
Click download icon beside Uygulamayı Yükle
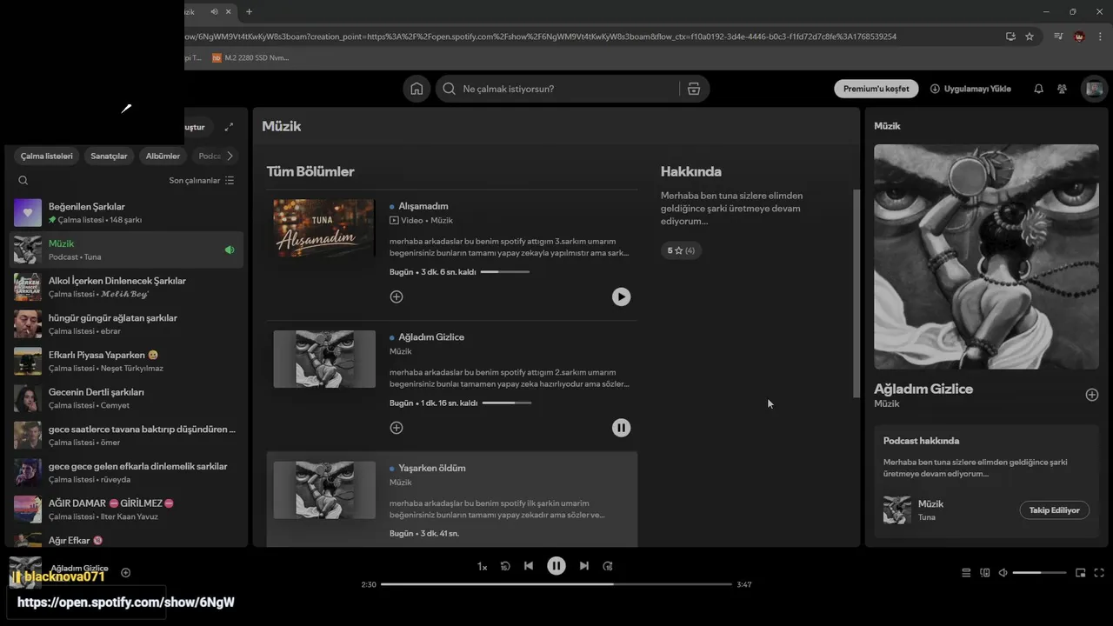point(936,89)
